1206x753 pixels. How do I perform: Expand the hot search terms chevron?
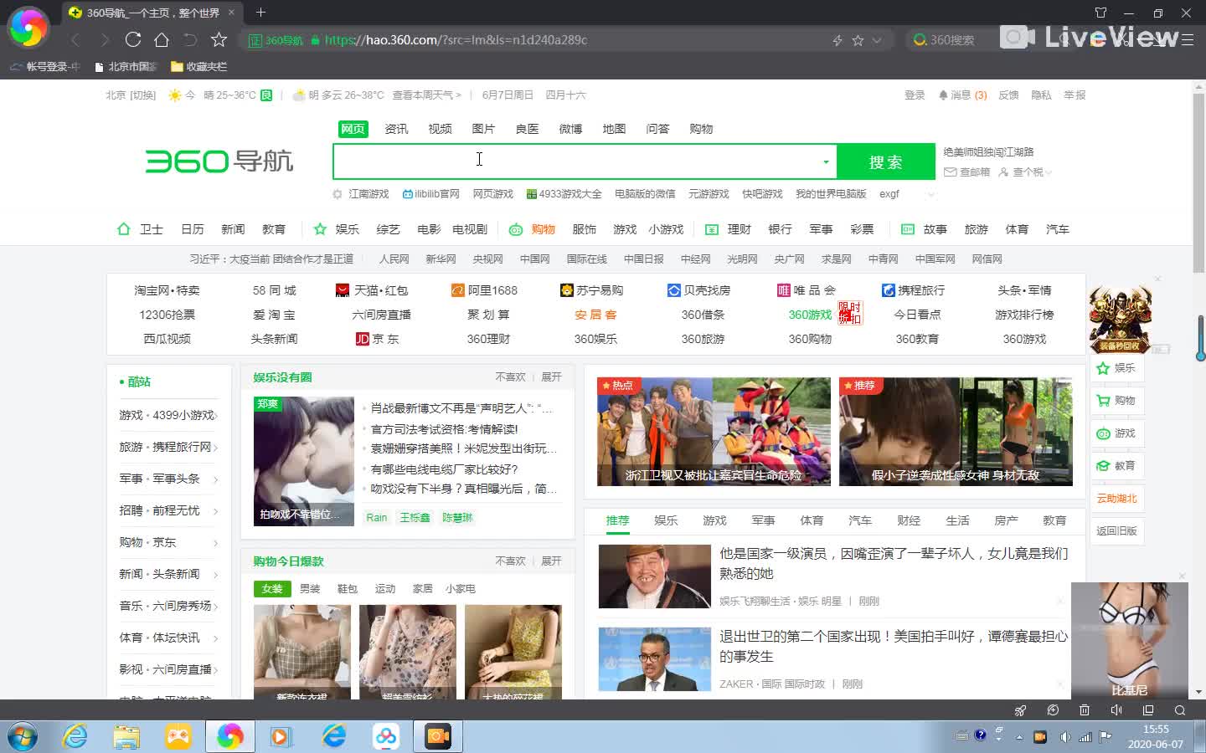click(x=930, y=194)
